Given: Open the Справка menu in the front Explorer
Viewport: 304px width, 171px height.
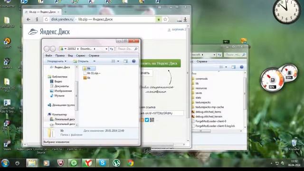Looking at the screenshot, I should coord(94,56).
